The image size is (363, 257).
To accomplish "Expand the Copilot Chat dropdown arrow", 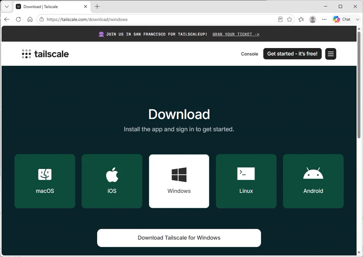I will click(x=357, y=19).
